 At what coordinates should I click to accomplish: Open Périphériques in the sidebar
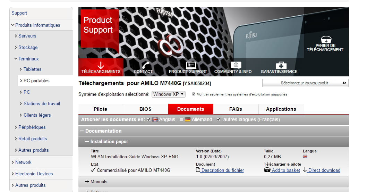(x=32, y=127)
